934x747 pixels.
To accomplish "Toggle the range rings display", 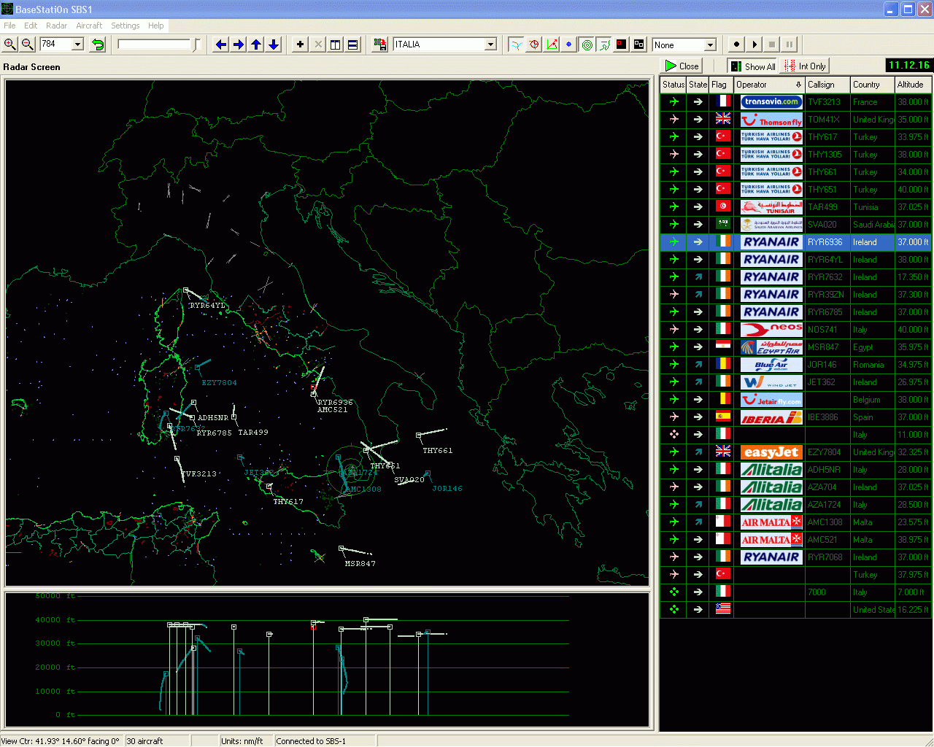I will point(587,44).
